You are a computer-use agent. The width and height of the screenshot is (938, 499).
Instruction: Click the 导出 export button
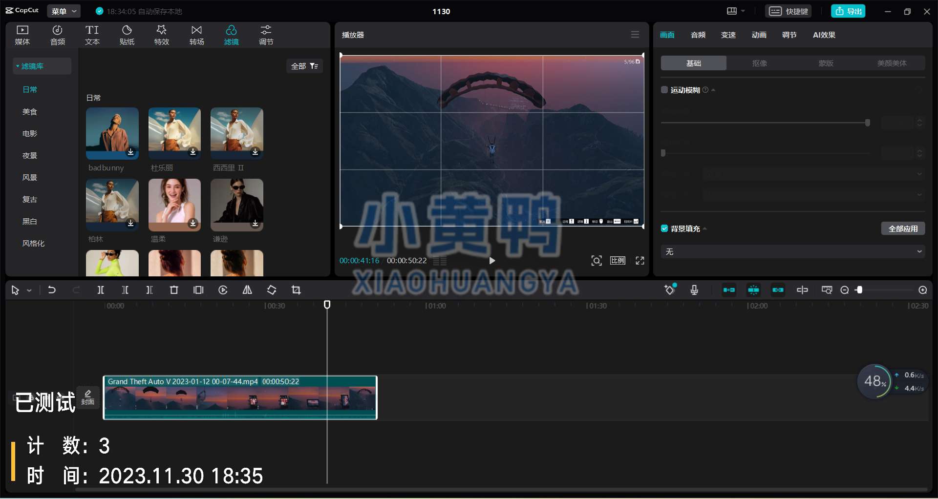[848, 11]
